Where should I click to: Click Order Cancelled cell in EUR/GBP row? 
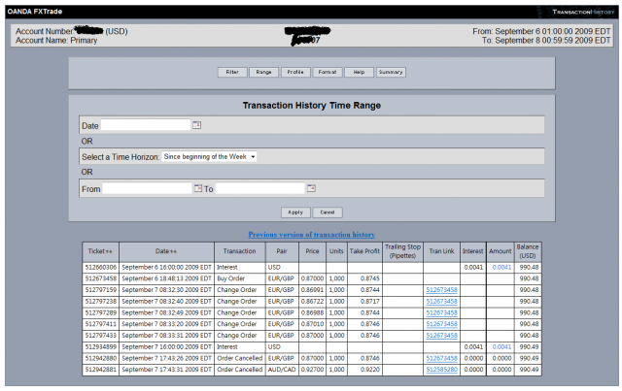tap(240, 359)
